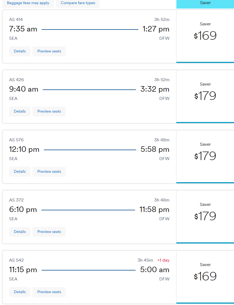
Task: Preview seats for the 12:10 pm flight
Action: point(49,171)
